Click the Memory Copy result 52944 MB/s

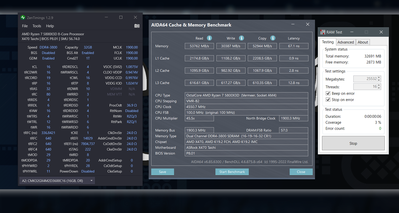coord(262,46)
